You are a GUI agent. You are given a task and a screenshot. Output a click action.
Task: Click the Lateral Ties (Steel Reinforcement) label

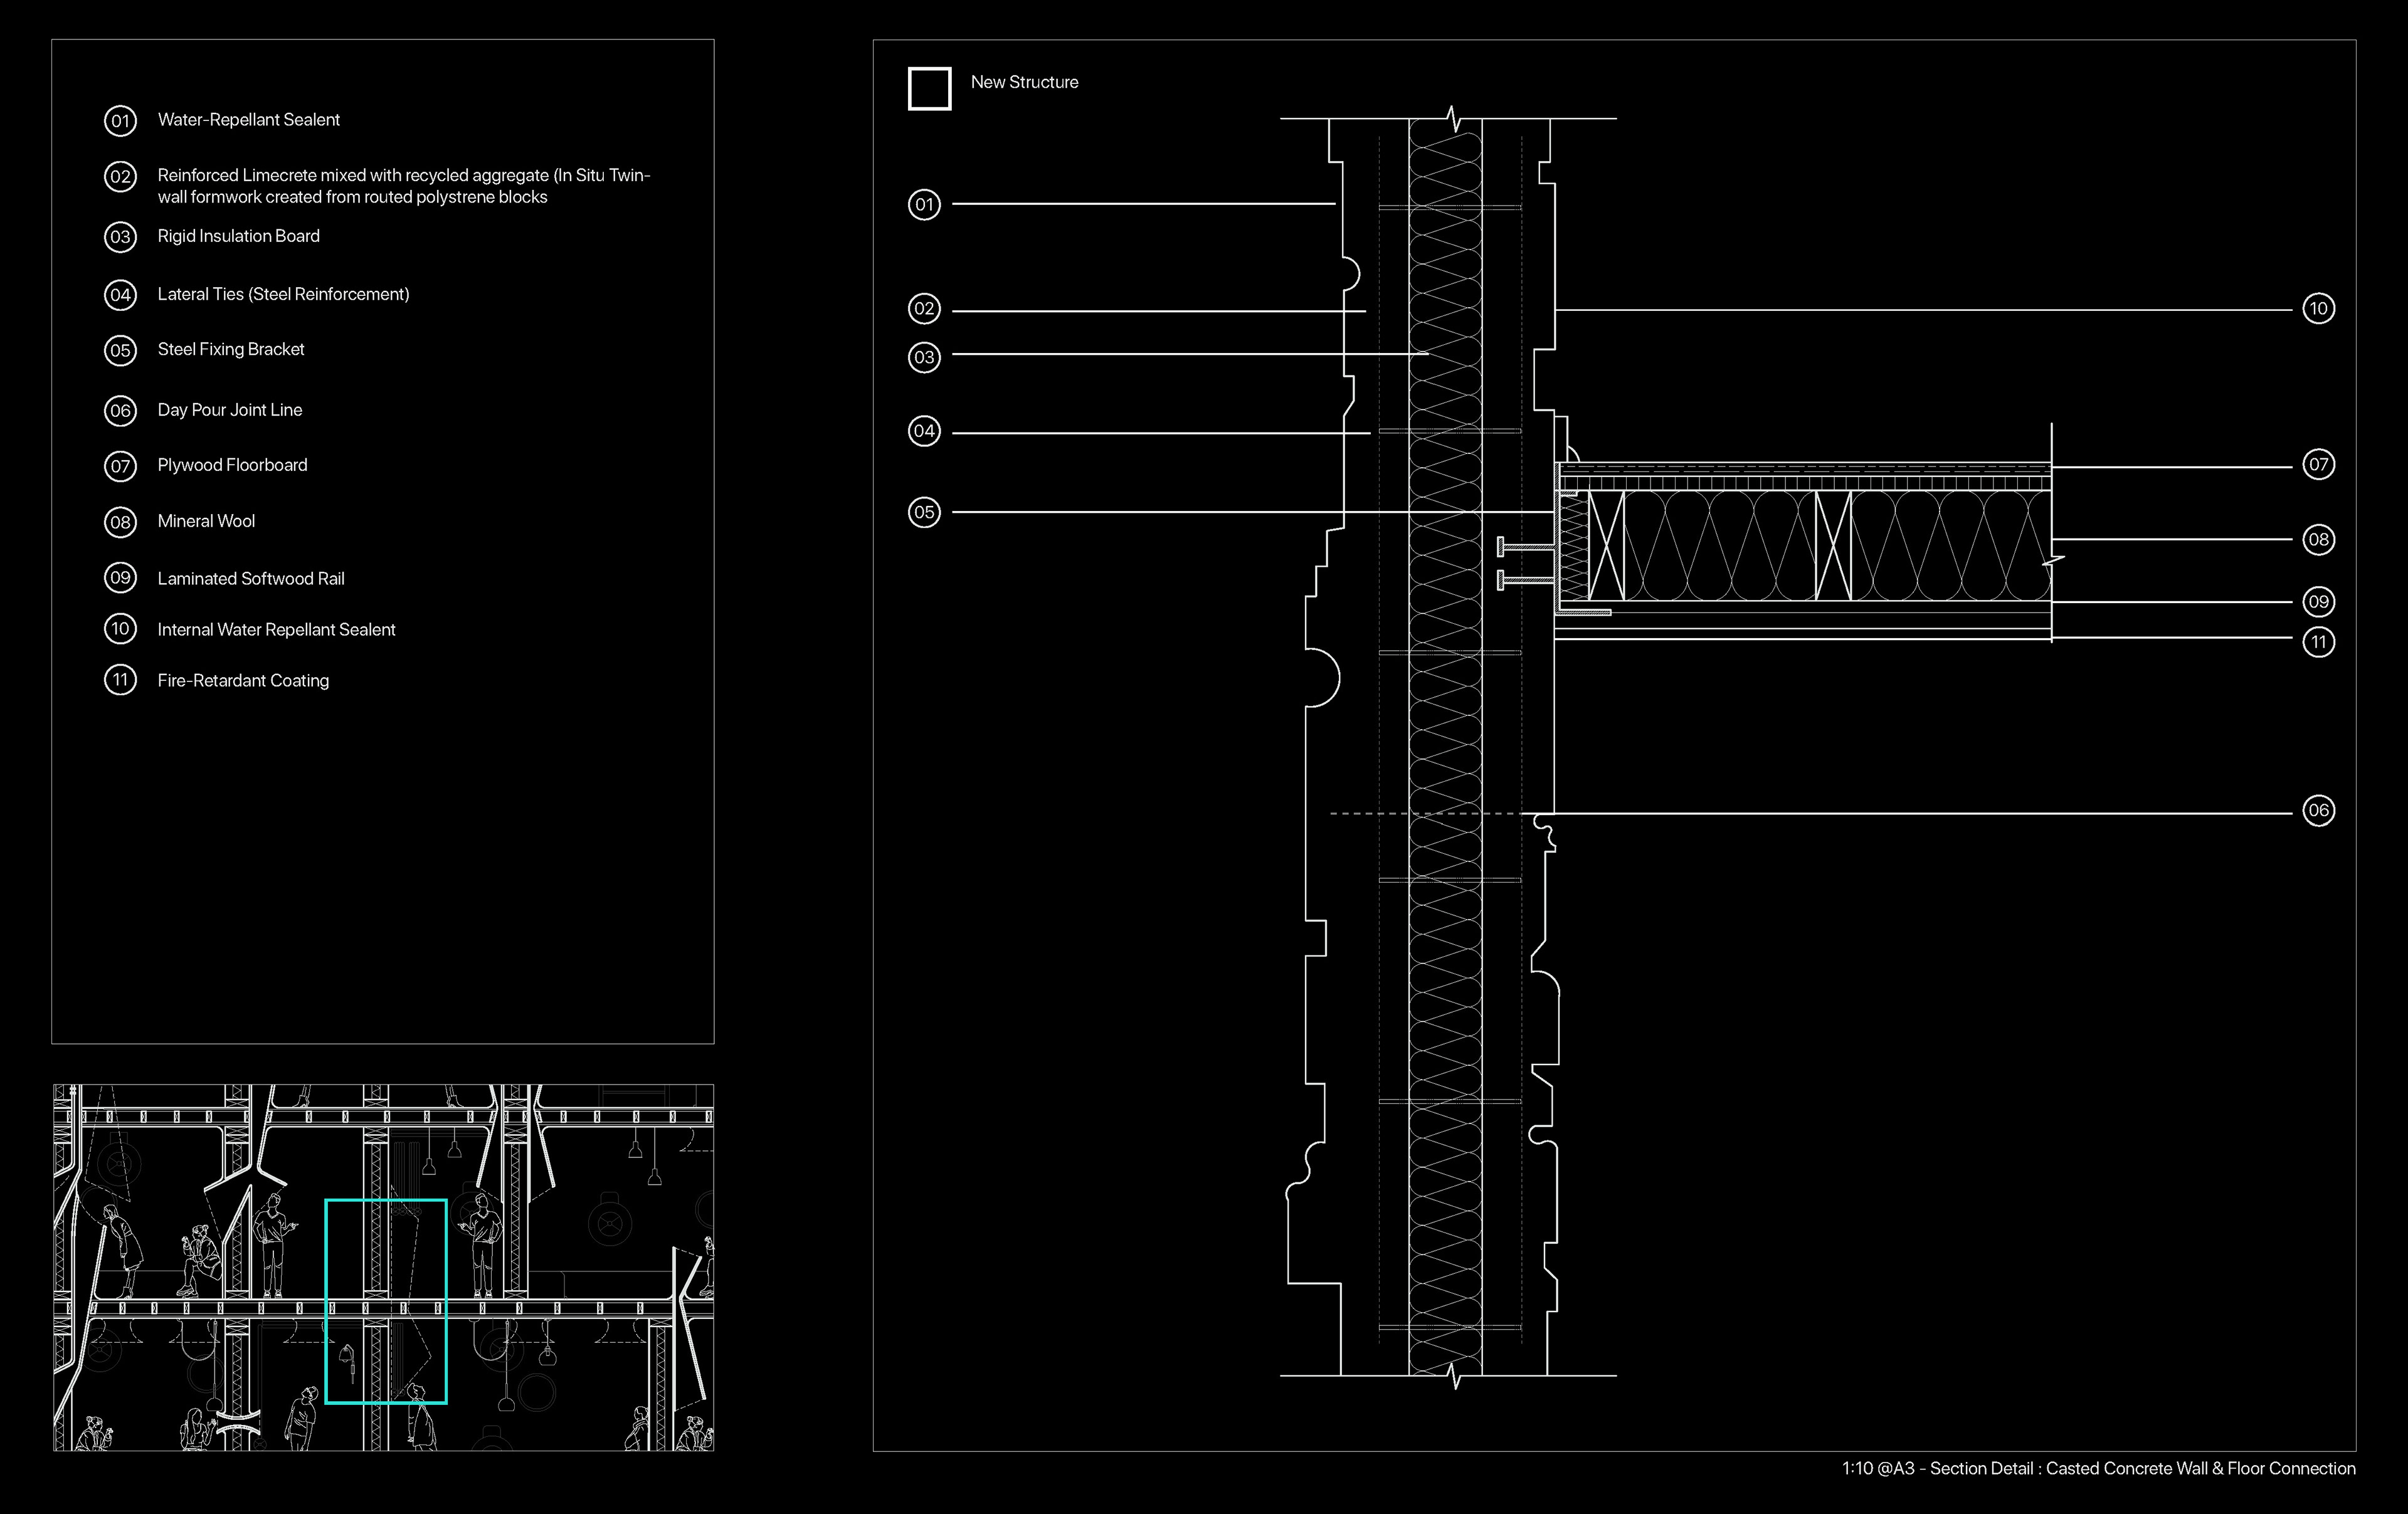point(283,294)
